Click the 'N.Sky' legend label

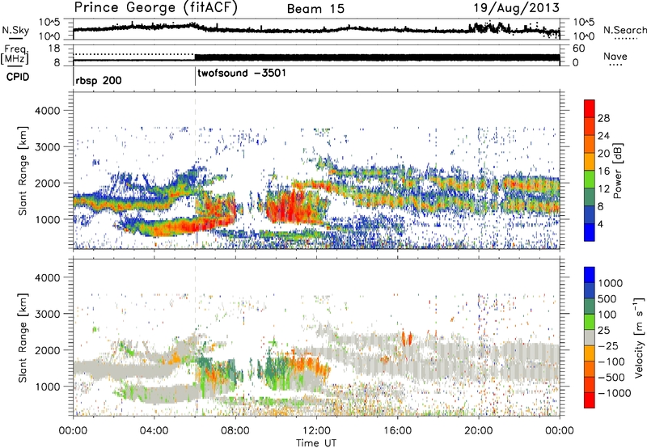coord(15,30)
